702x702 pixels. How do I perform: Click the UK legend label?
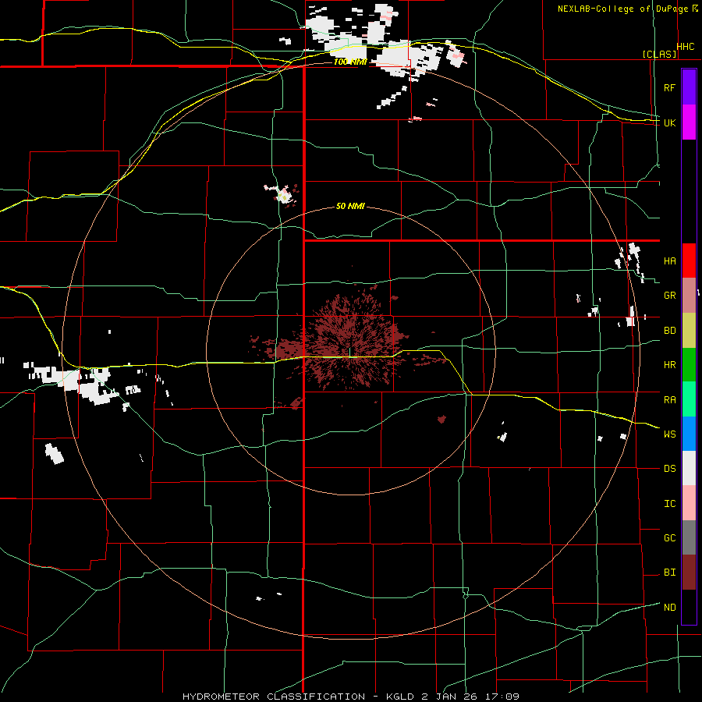[669, 122]
